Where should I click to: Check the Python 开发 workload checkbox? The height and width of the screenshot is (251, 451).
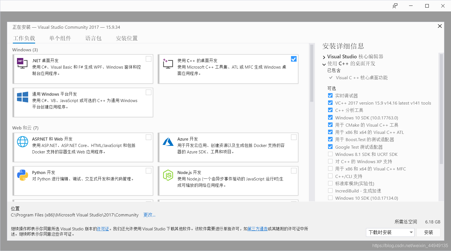(x=149, y=171)
